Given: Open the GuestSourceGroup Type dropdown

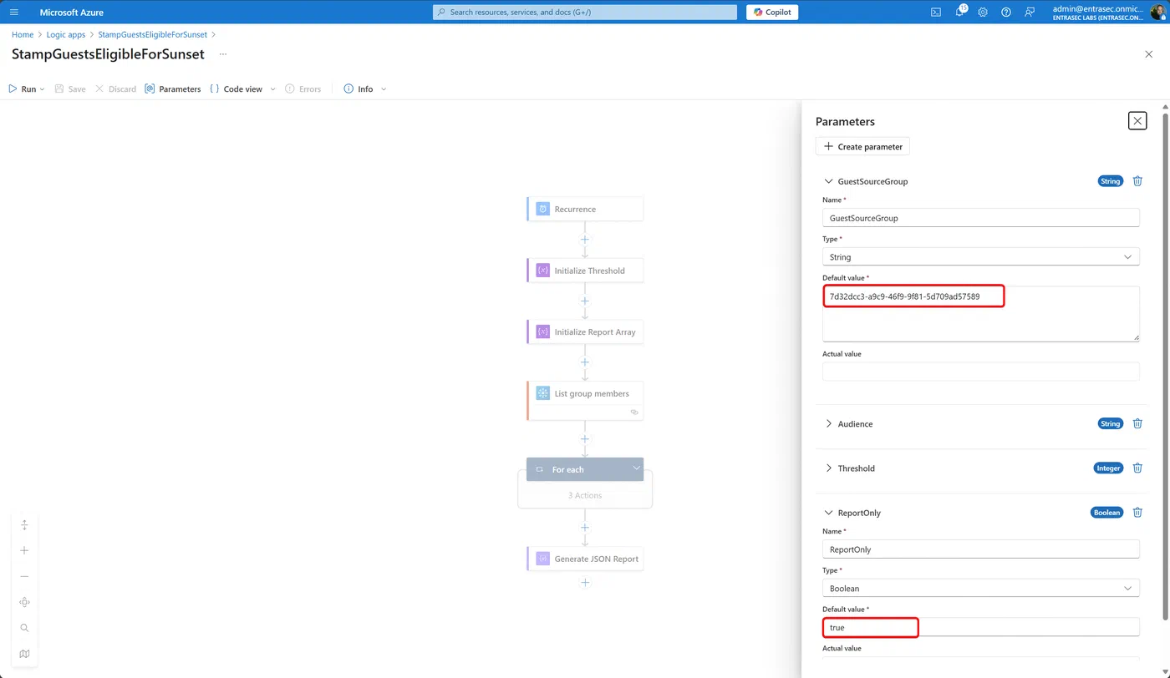Looking at the screenshot, I should pyautogui.click(x=981, y=257).
